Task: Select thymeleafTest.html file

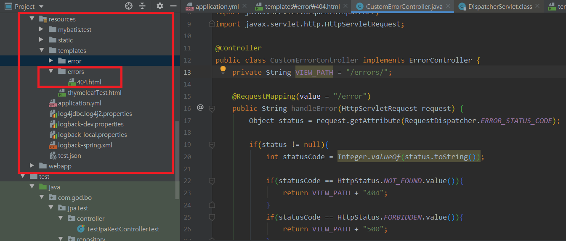Action: click(94, 92)
